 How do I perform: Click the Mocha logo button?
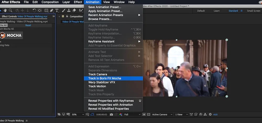click(11, 35)
